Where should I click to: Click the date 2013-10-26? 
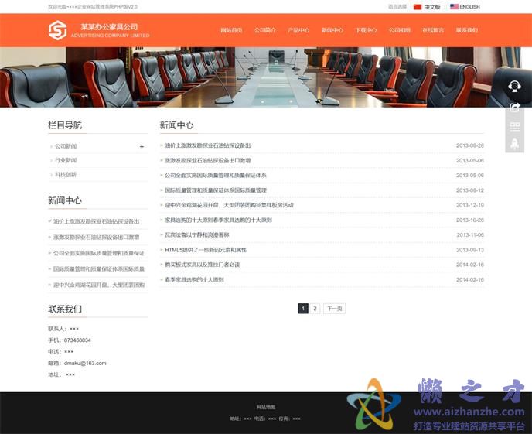pos(470,220)
